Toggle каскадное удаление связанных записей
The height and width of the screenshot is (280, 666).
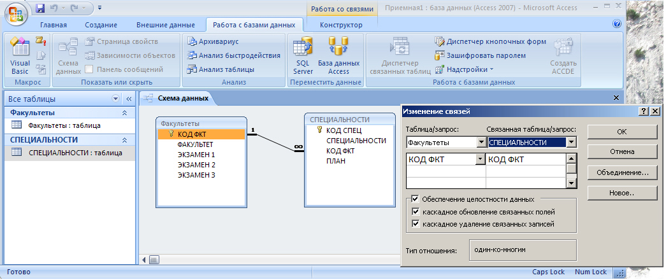(416, 224)
